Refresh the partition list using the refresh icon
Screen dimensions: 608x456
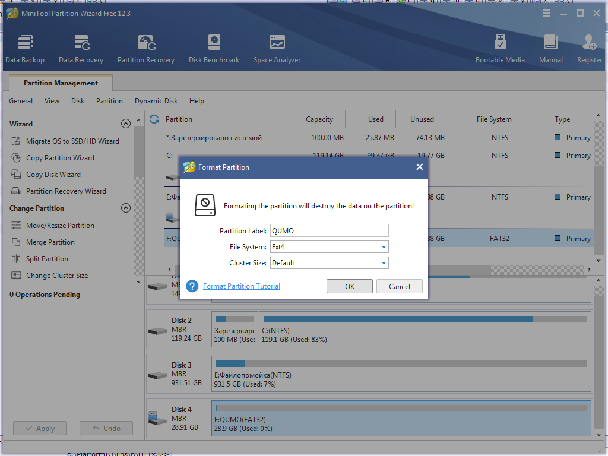(x=154, y=119)
